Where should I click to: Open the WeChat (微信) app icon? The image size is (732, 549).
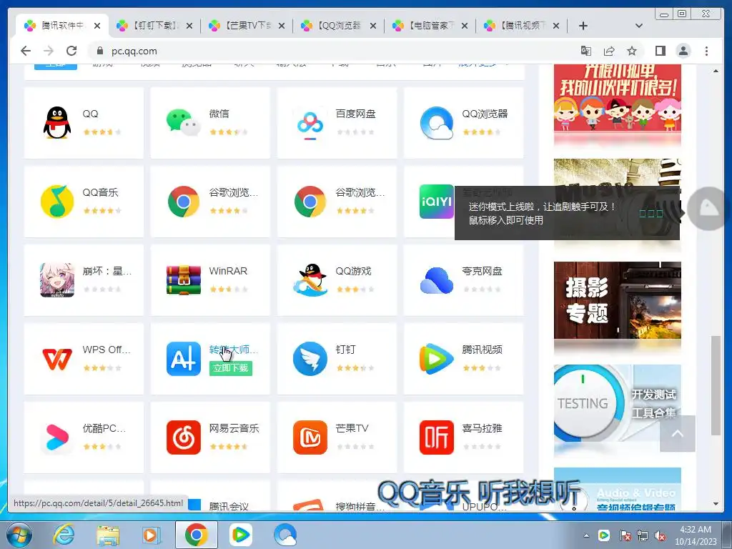[183, 123]
